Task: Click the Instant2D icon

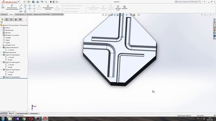Action: (125, 7)
